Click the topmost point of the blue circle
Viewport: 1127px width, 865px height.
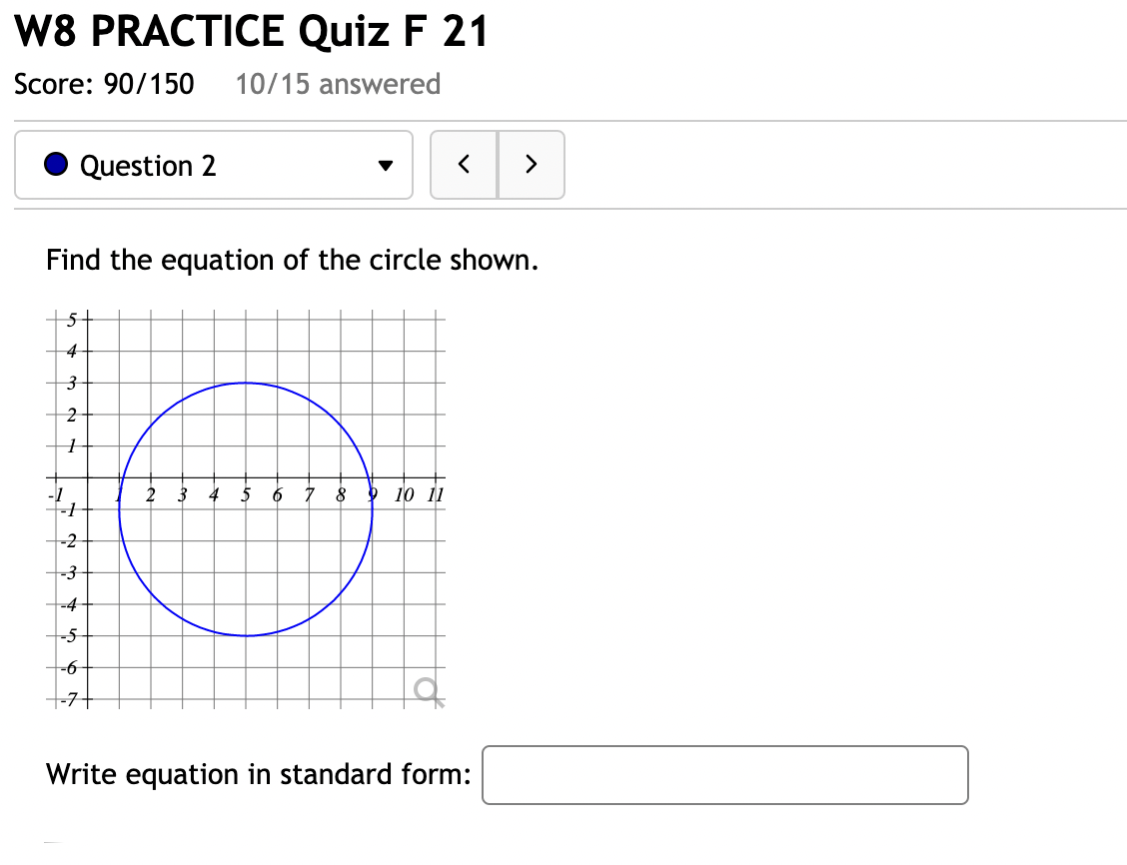coord(246,383)
